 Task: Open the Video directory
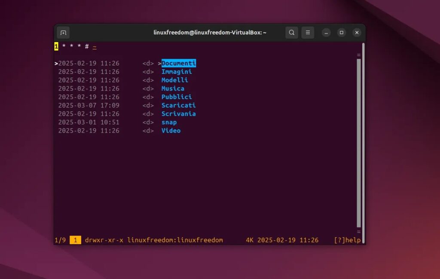171,130
